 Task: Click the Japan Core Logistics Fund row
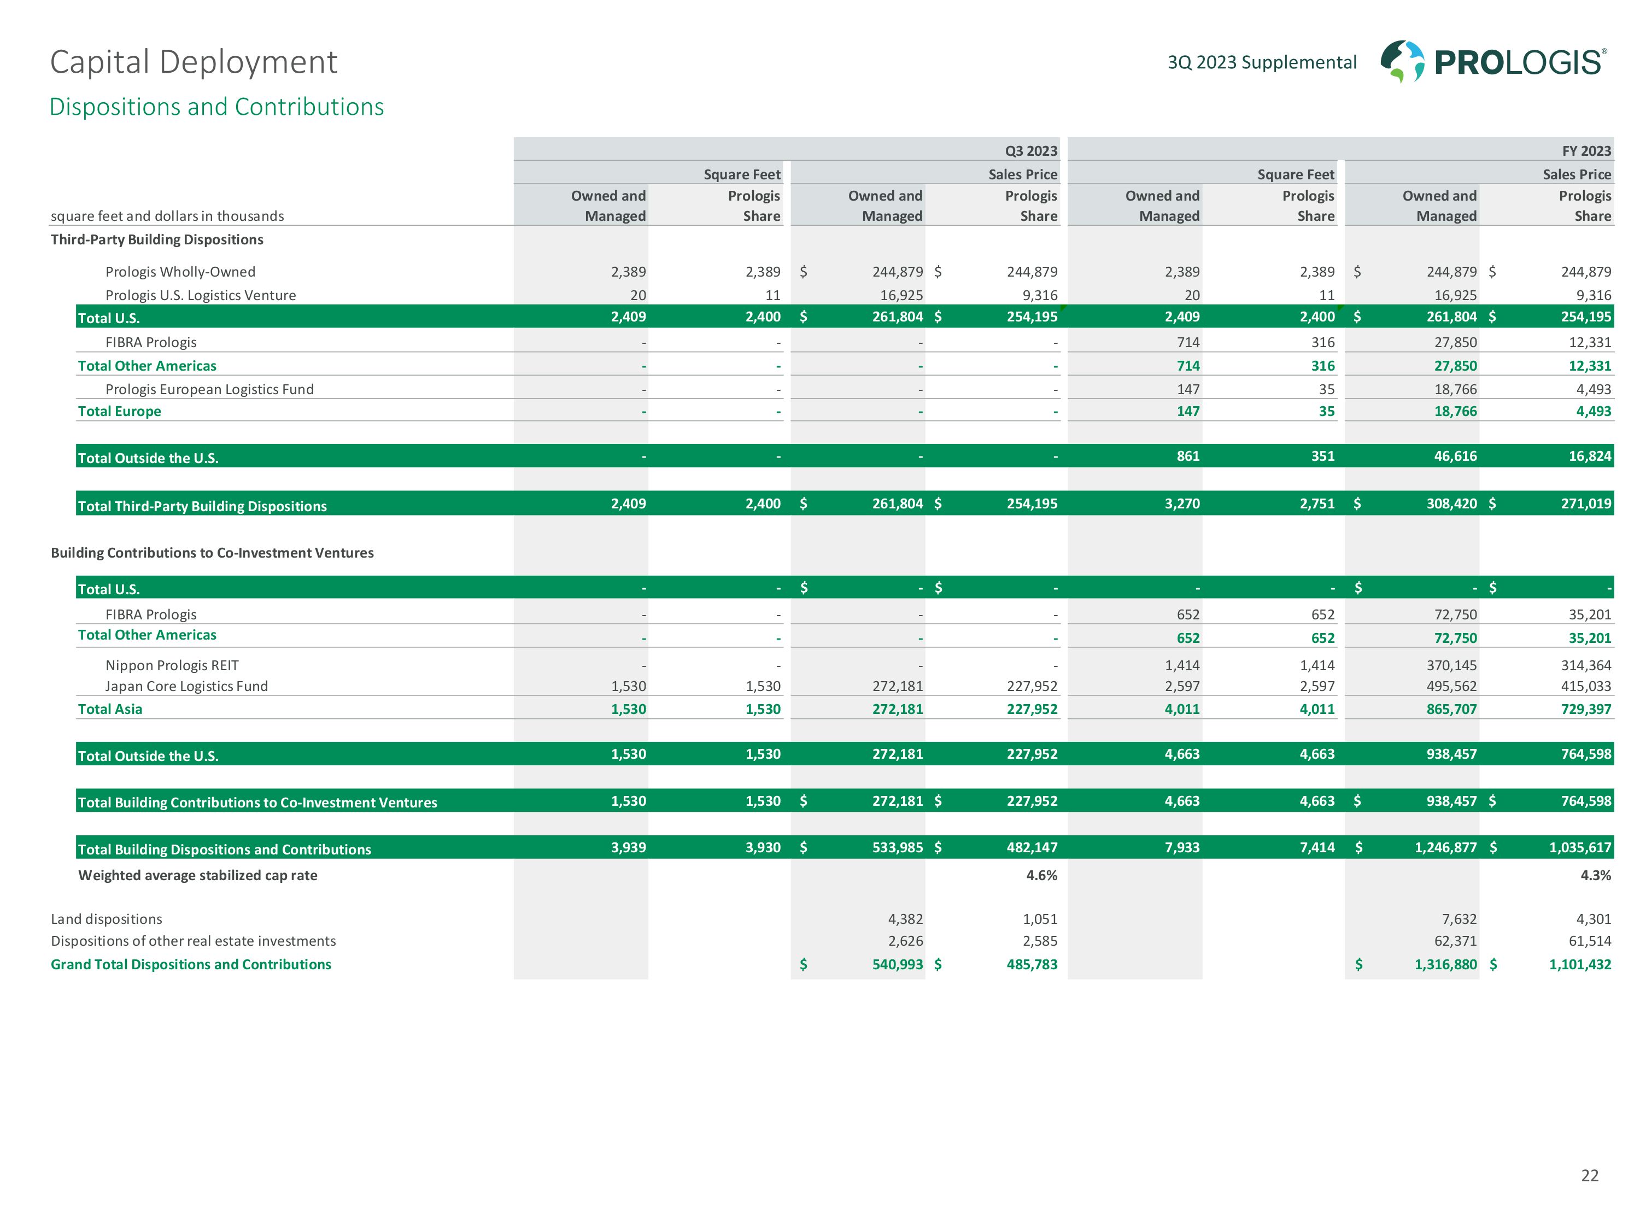click(186, 687)
